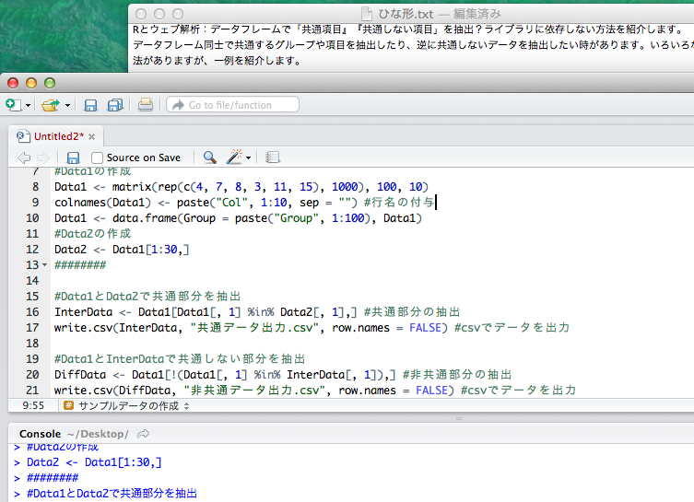The image size is (694, 502).
Task: Click line 10 data.frame code
Action: coord(238,218)
